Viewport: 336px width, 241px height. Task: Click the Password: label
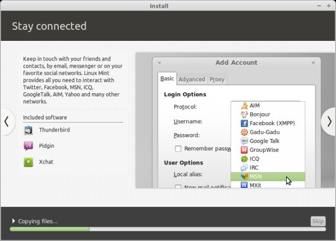[x=187, y=135]
